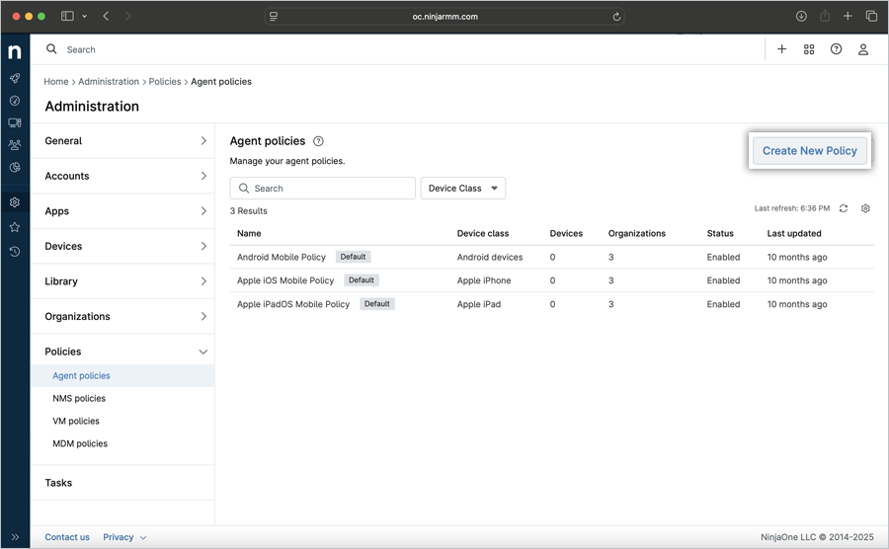The width and height of the screenshot is (889, 549).
Task: Select MDM policies in the sidebar
Action: click(80, 443)
